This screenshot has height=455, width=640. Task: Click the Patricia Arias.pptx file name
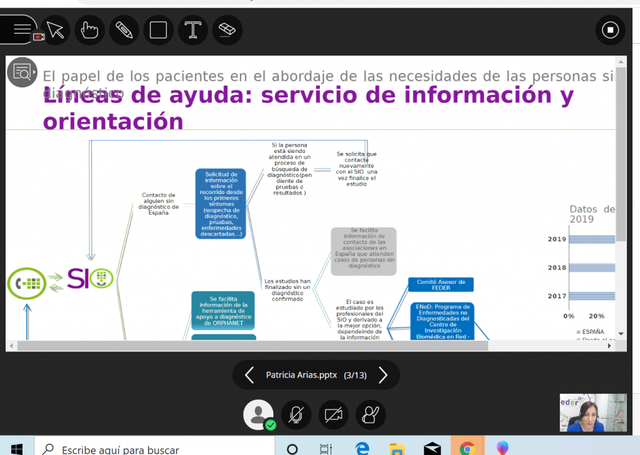[x=301, y=375]
